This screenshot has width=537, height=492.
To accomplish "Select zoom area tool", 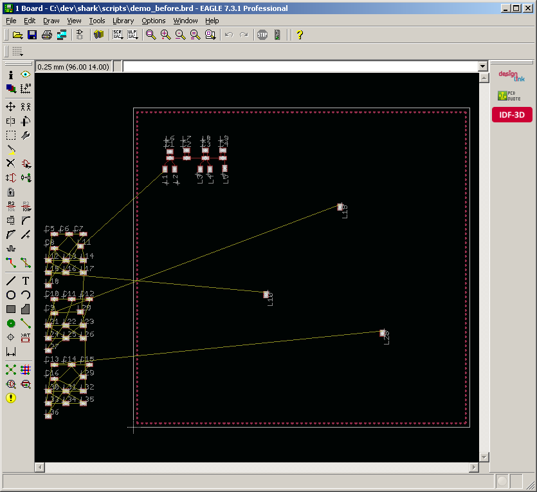I will pos(210,35).
